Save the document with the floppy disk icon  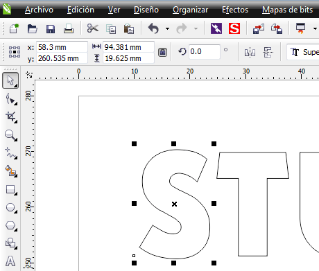pyautogui.click(x=51, y=28)
